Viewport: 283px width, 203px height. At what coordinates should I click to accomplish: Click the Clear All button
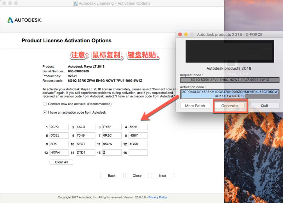[61, 162]
